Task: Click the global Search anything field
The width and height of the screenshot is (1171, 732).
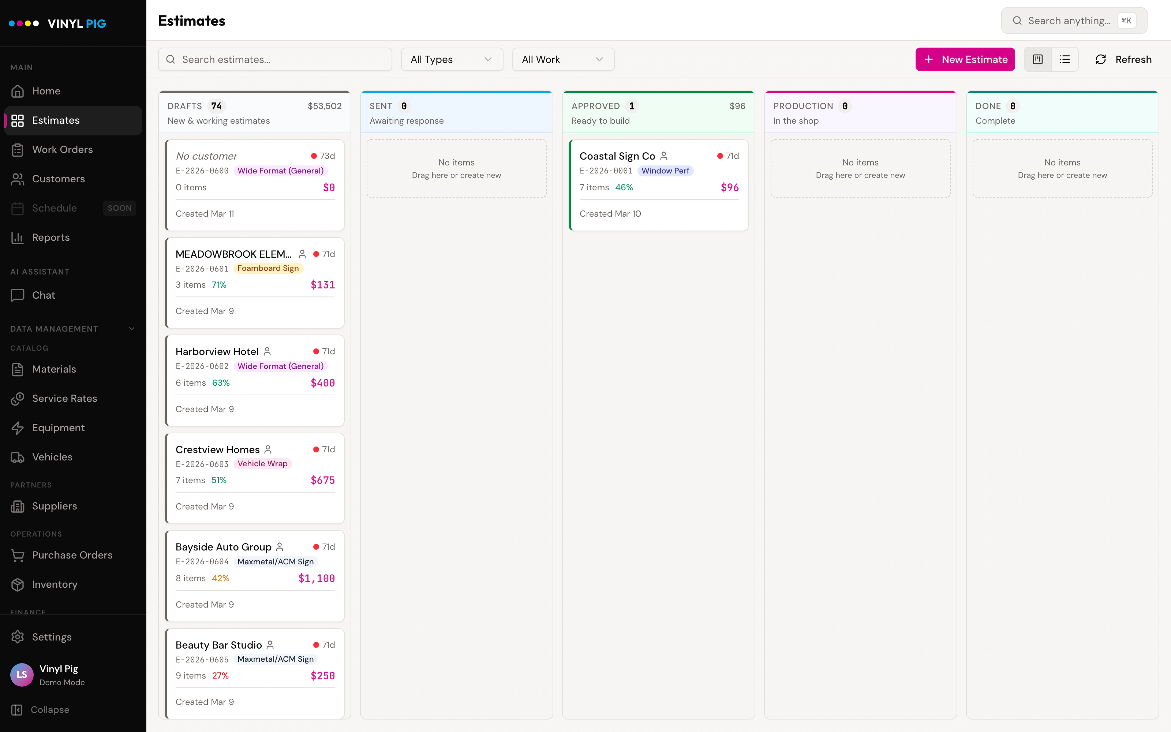Action: pyautogui.click(x=1074, y=21)
